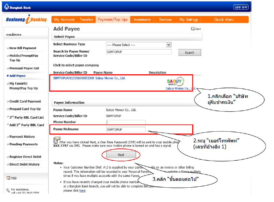274x202 pixels.
Task: Open Direct Debit History in sidebar
Action: click(x=24, y=164)
